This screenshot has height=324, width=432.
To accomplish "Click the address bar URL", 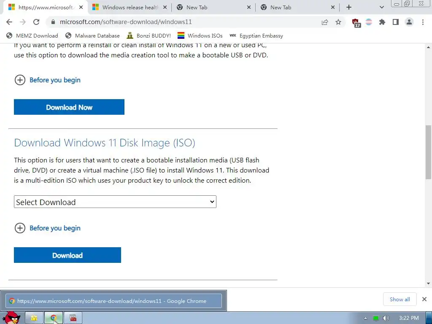I will point(126,22).
